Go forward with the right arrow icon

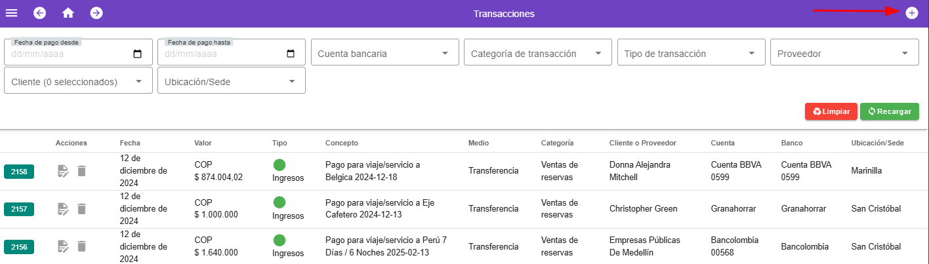tap(96, 13)
